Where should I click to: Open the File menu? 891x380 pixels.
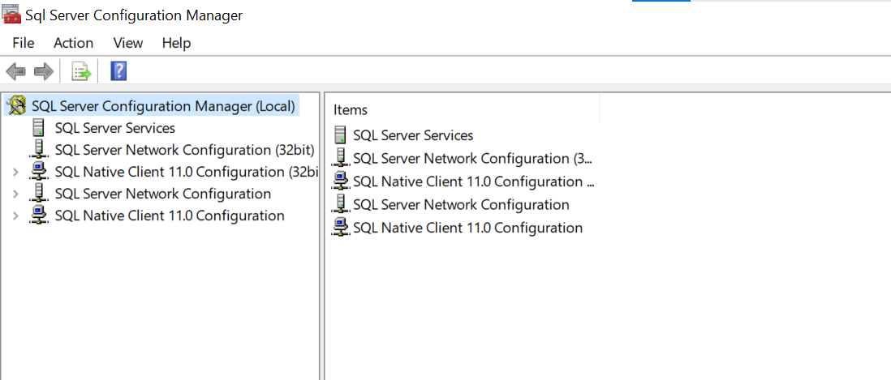tap(24, 43)
